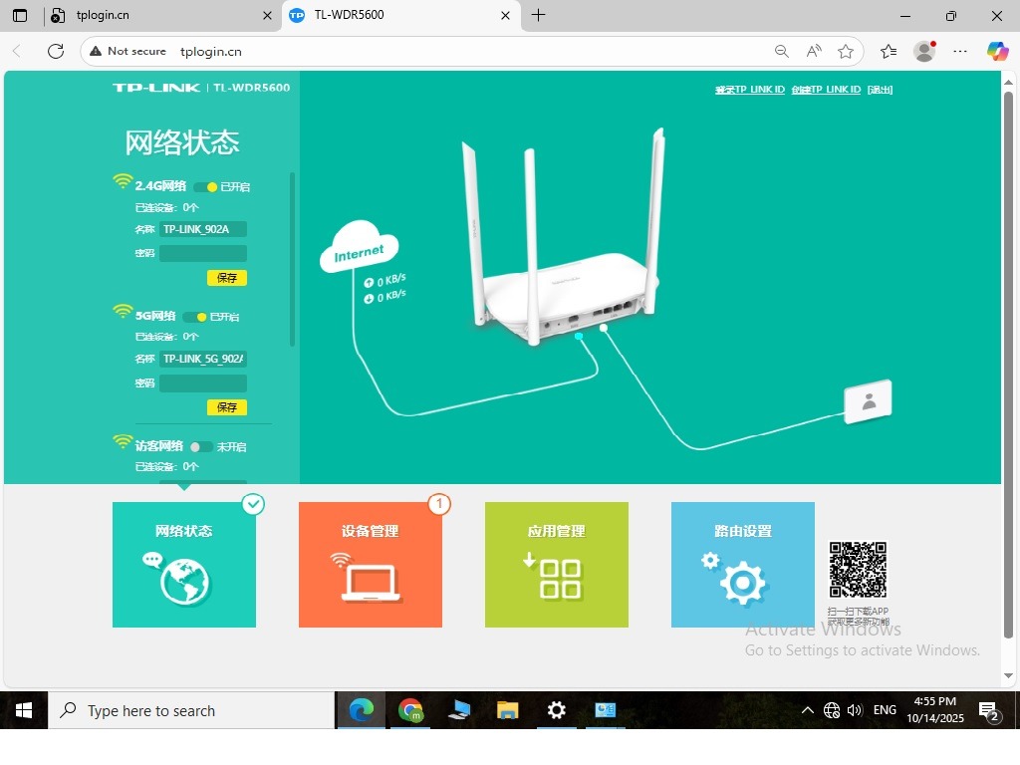Refresh the tplogin.cn page
Viewport: 1020px width, 765px height.
[56, 51]
